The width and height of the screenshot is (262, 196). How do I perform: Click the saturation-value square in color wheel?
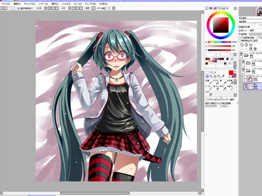tap(220, 25)
